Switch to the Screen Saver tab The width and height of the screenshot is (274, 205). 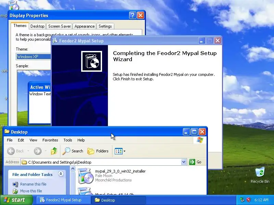click(x=59, y=26)
